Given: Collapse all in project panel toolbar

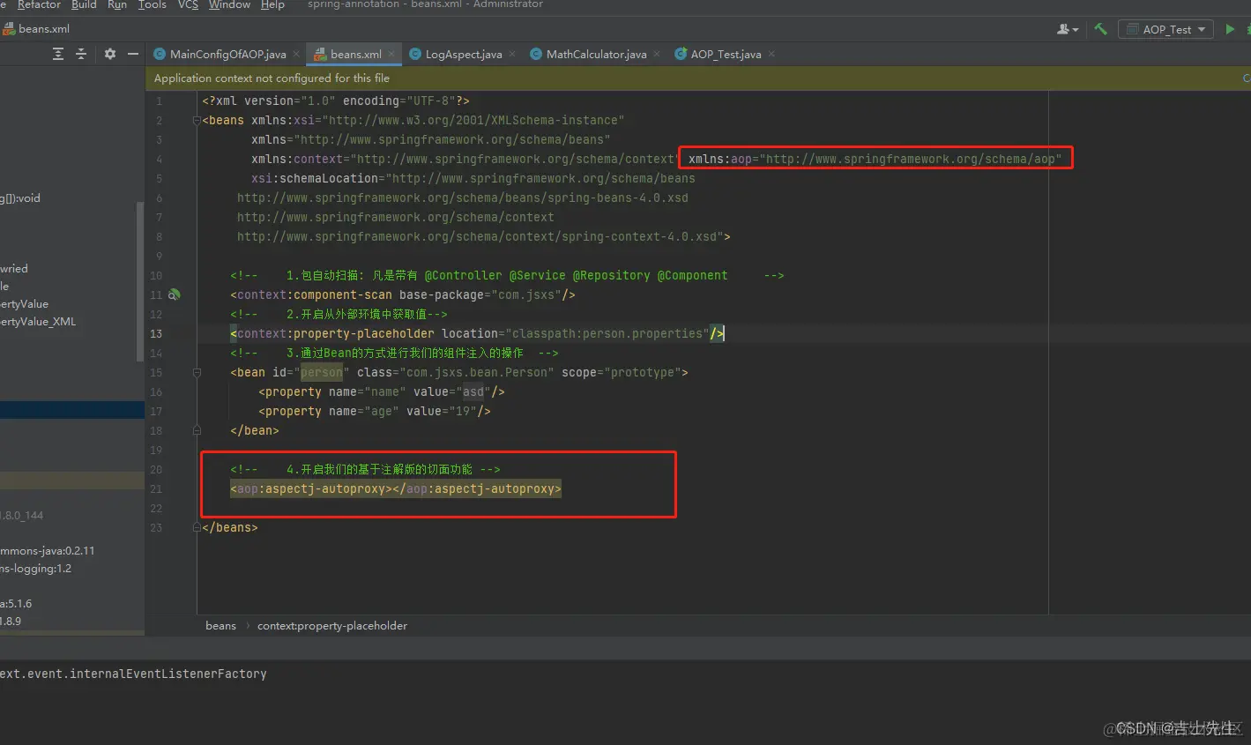Looking at the screenshot, I should point(81,54).
